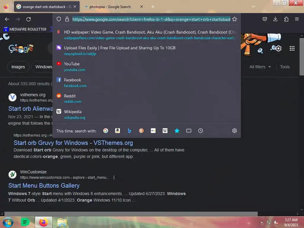Show hidden tray icons arrow
304x228 pixels.
tap(262, 222)
